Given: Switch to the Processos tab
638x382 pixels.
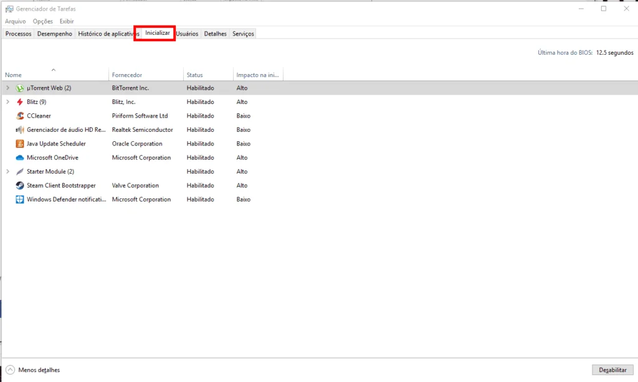Looking at the screenshot, I should pyautogui.click(x=18, y=34).
